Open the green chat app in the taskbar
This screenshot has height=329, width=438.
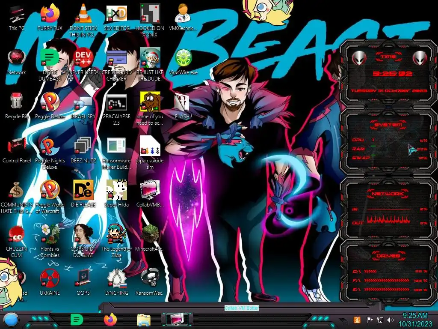coord(77,320)
